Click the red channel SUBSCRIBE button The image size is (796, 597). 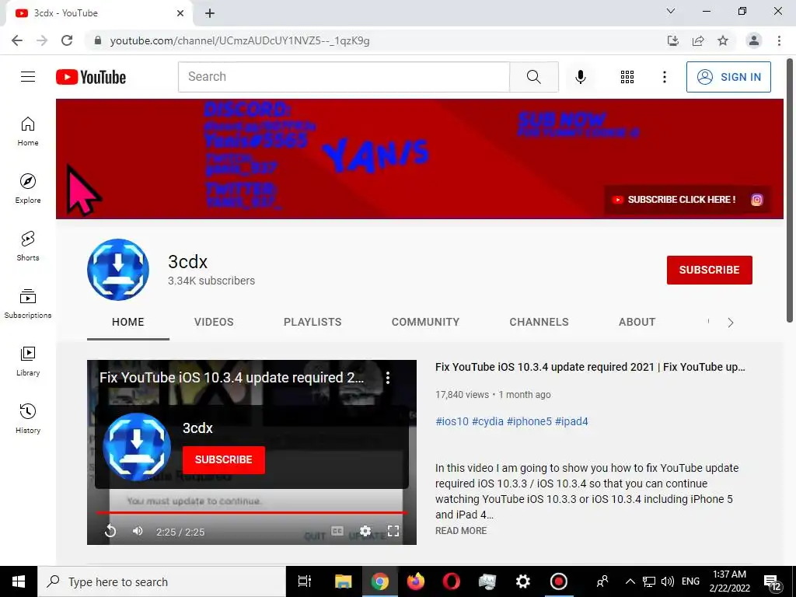(x=709, y=270)
